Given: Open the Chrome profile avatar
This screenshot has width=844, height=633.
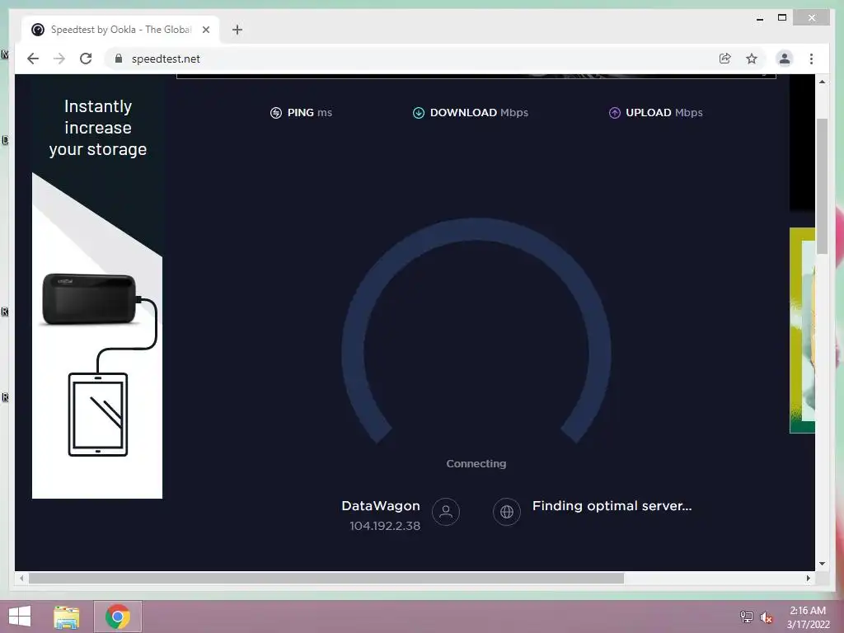Looking at the screenshot, I should [x=785, y=59].
